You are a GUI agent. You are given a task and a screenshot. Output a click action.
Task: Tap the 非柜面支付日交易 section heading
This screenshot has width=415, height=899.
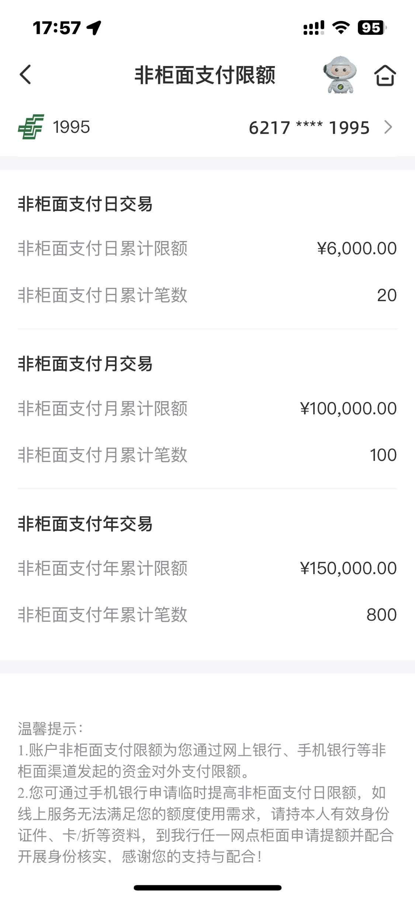(x=85, y=204)
